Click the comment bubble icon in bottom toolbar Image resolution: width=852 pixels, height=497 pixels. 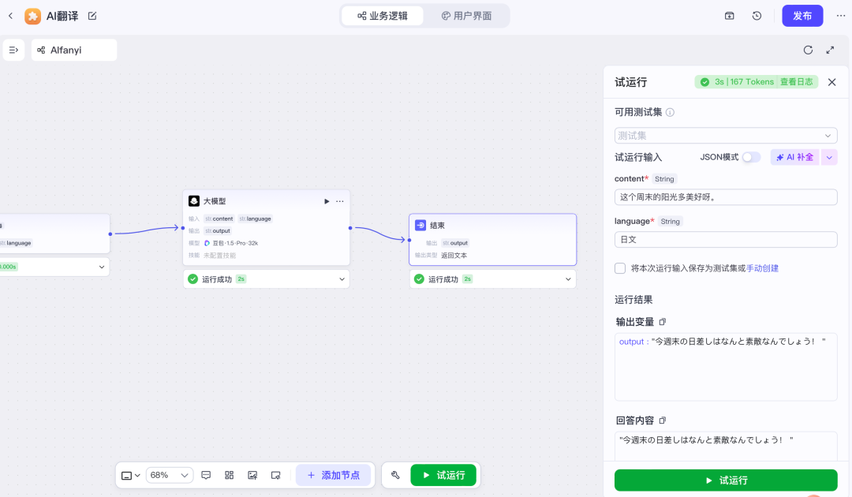pos(206,475)
